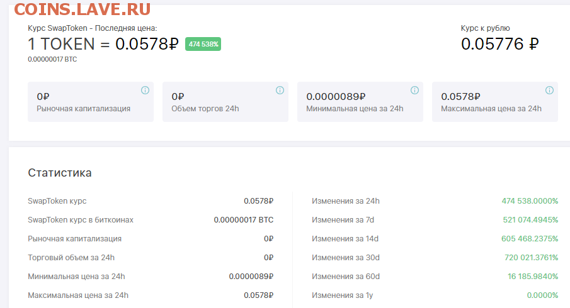Open info icon on Минимальная цена за 24h card

click(415, 91)
